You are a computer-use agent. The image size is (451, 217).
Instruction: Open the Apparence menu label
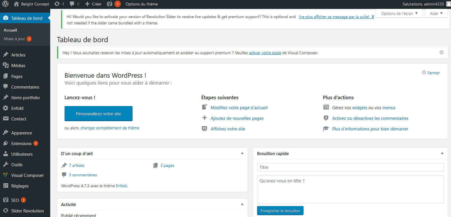pos(22,133)
